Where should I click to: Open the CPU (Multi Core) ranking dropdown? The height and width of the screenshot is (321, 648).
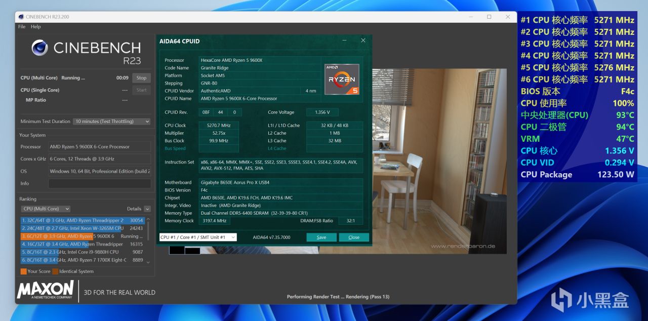[46, 209]
